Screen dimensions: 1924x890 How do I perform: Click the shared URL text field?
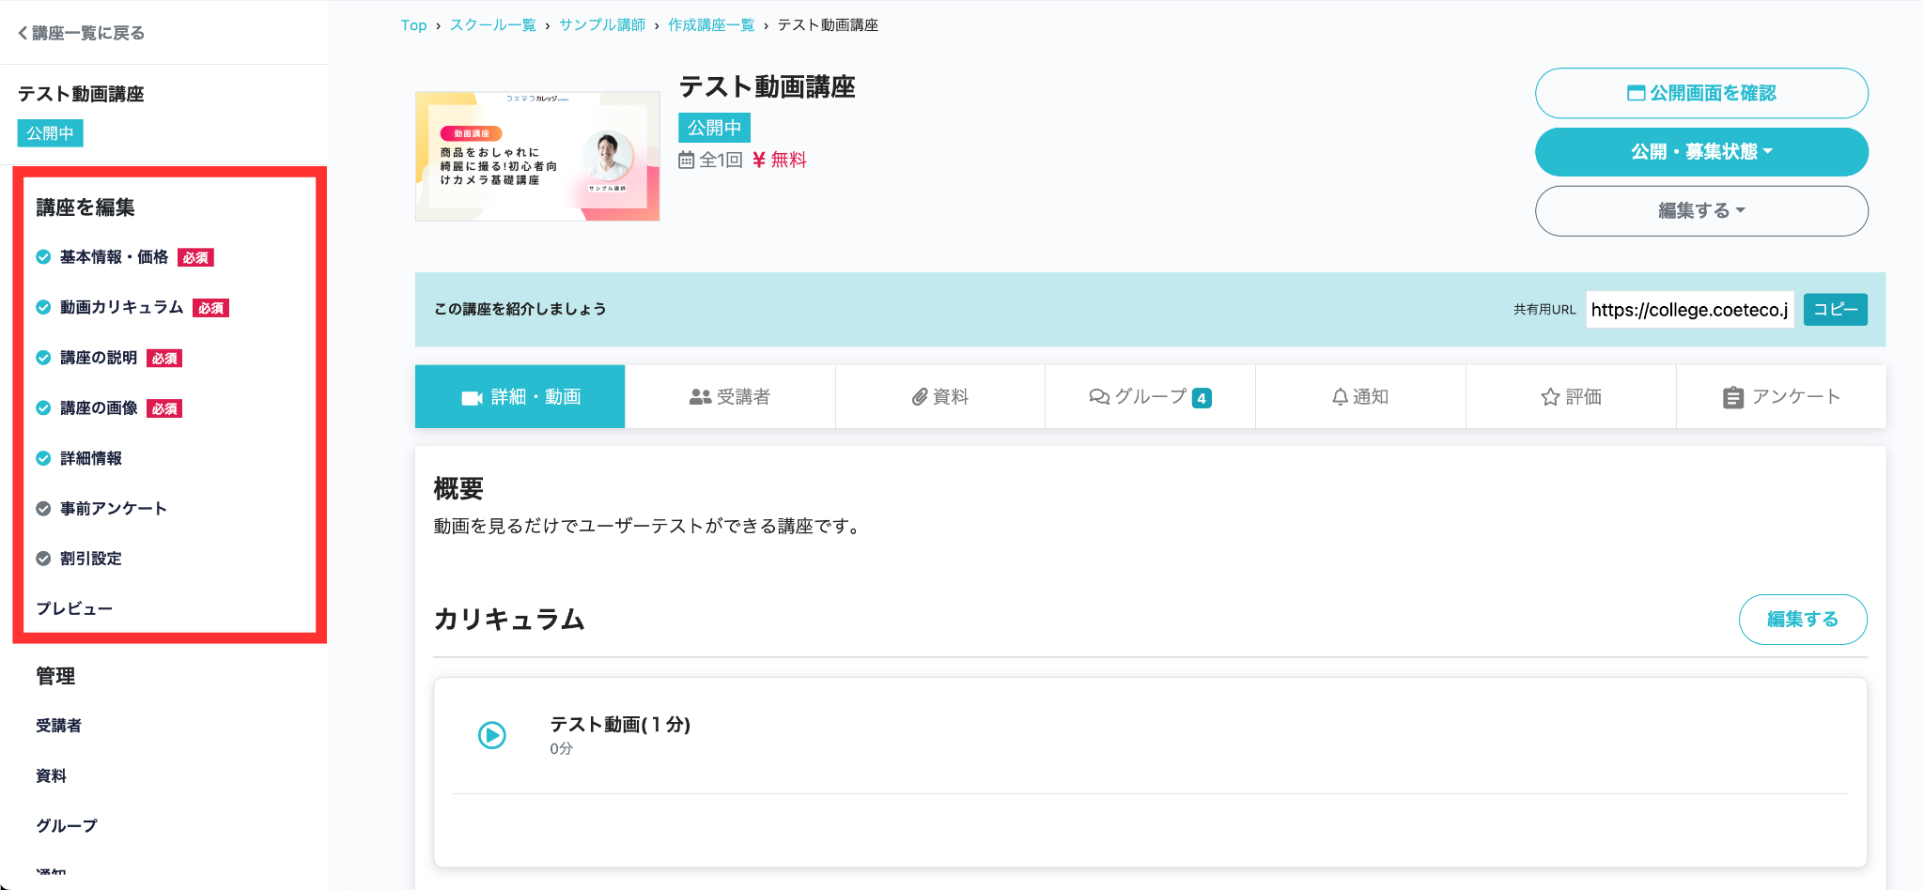click(1689, 310)
